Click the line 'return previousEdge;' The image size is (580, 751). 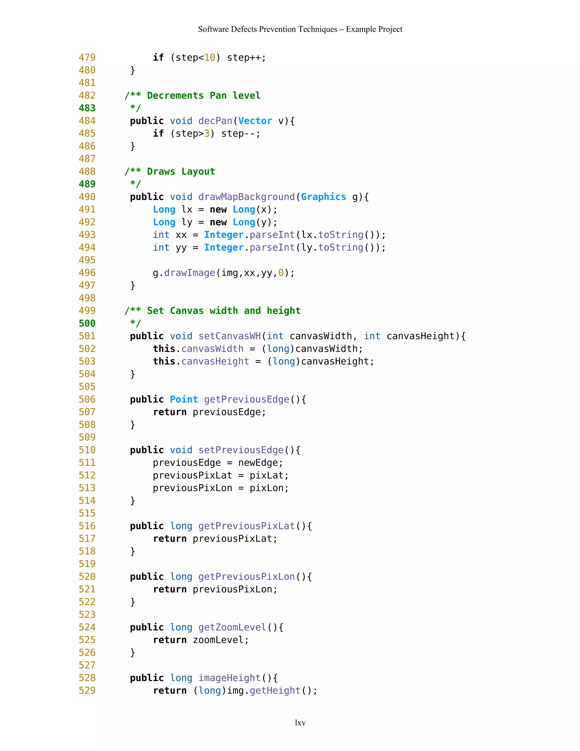click(209, 412)
